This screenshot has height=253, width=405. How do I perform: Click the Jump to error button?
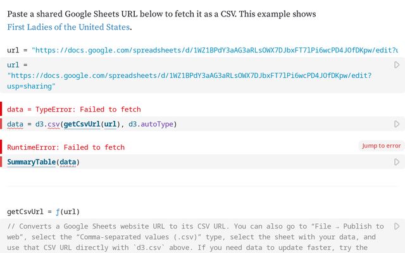point(381,146)
